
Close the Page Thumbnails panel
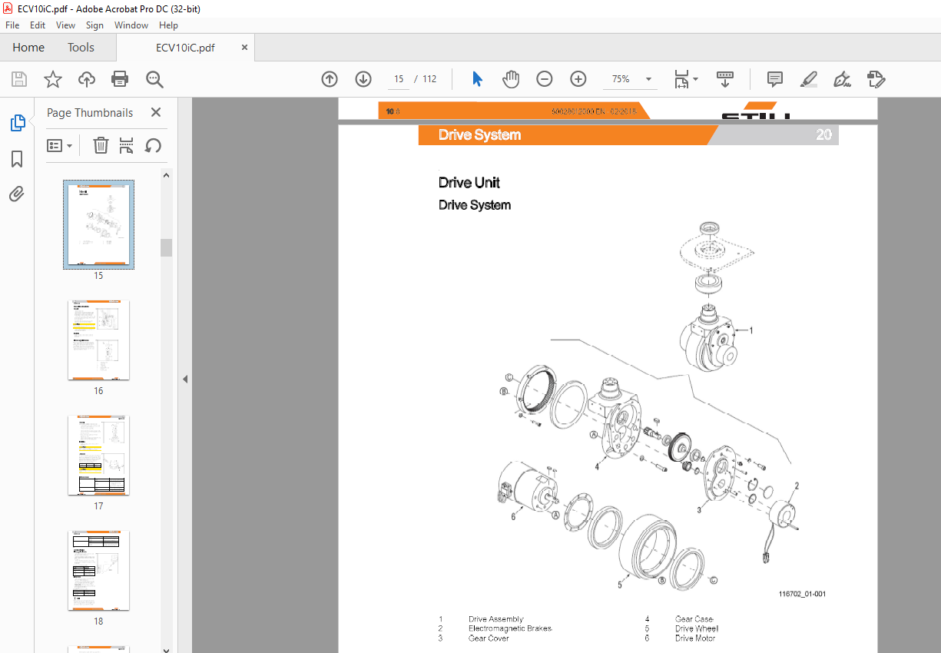[x=156, y=112]
